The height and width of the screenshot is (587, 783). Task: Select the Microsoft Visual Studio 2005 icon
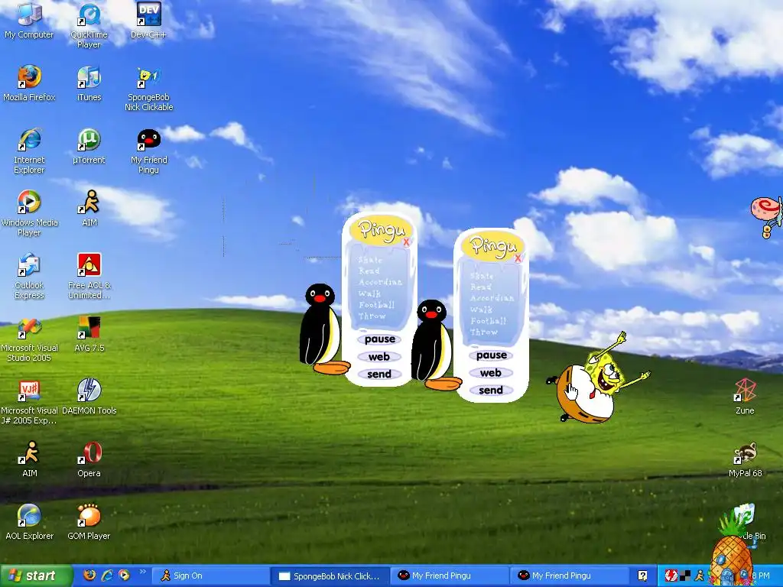click(29, 339)
